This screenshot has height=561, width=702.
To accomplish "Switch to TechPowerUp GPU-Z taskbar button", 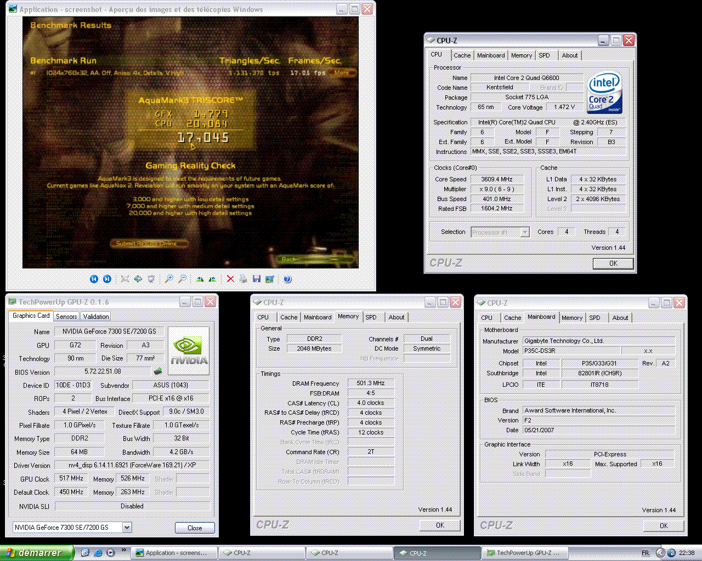I will 525,553.
